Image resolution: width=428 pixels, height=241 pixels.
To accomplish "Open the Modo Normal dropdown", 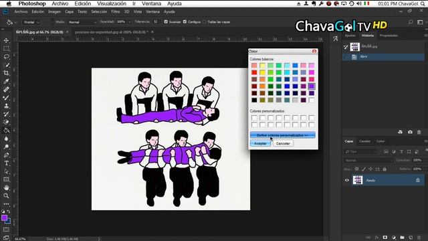I will point(82,22).
